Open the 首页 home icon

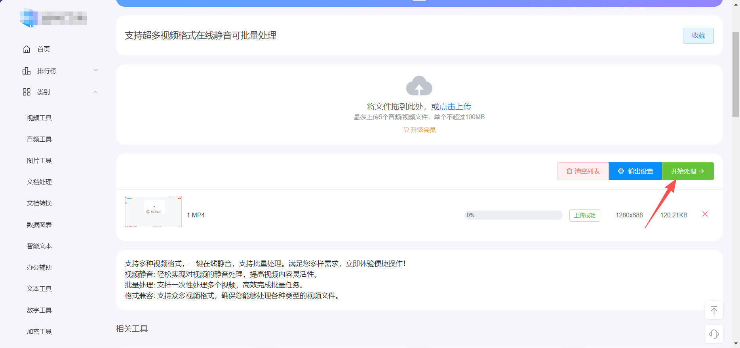point(27,49)
